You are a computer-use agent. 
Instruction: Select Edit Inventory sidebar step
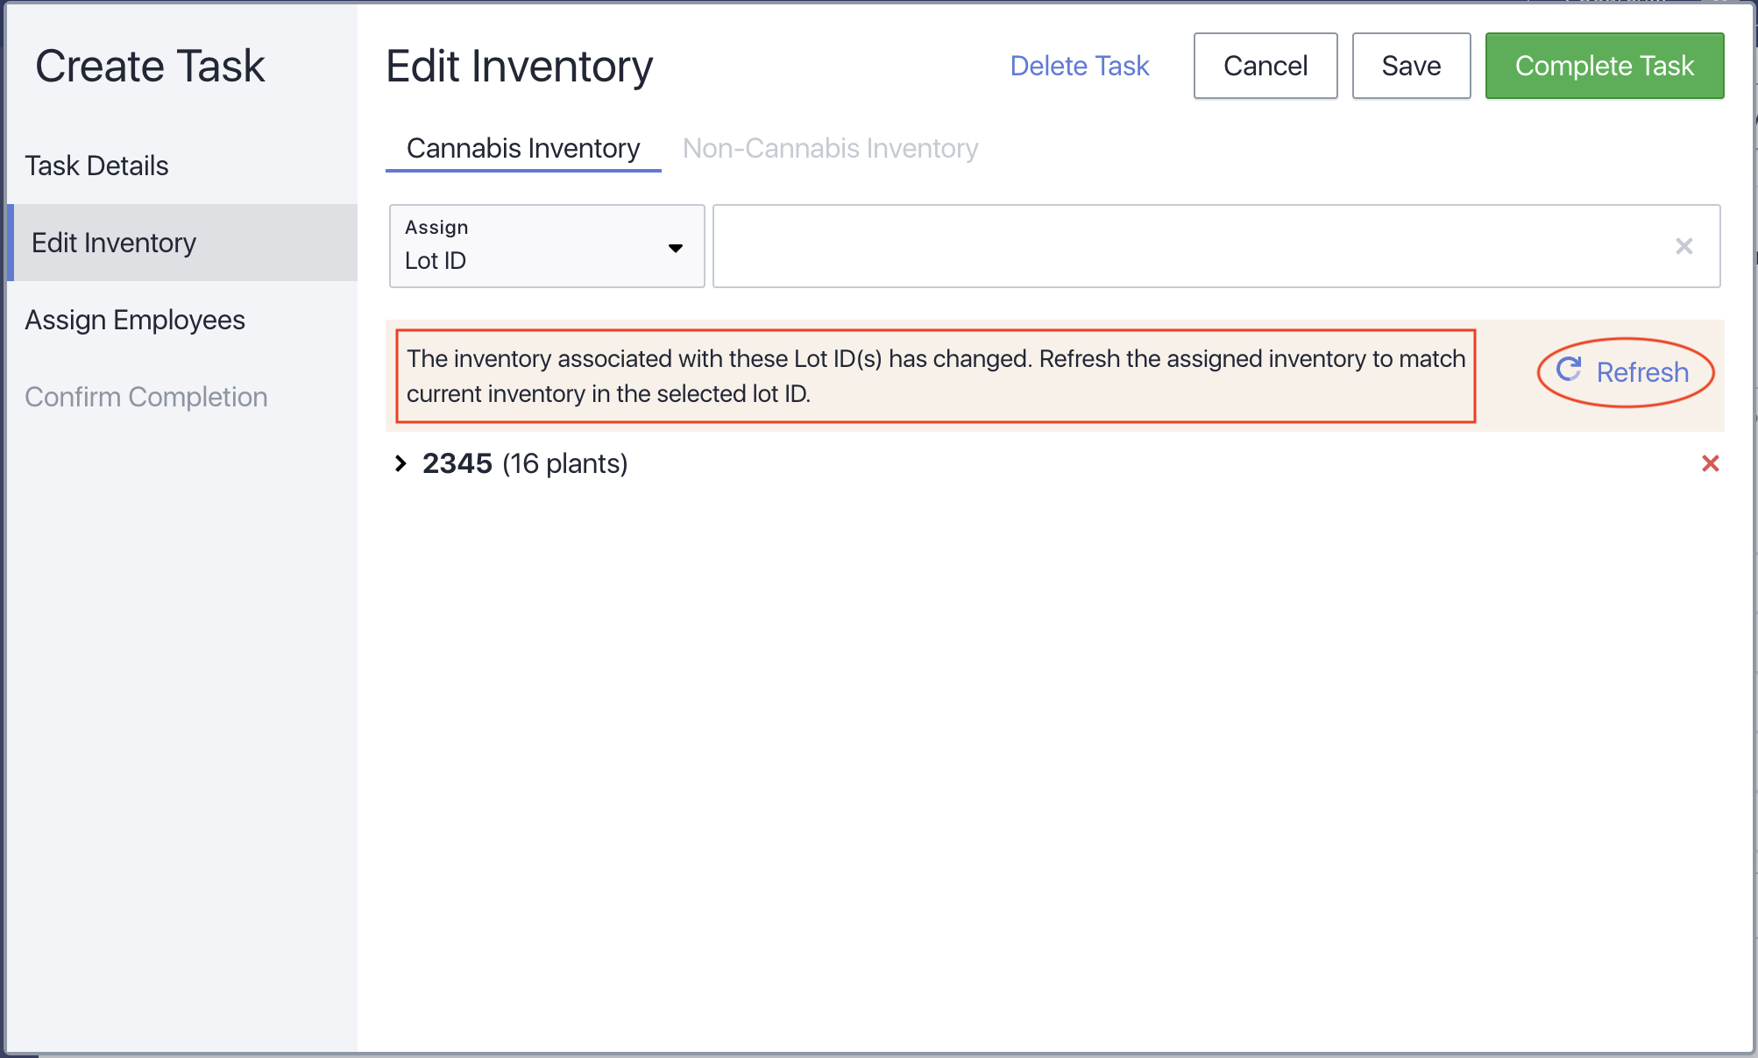[x=114, y=243]
